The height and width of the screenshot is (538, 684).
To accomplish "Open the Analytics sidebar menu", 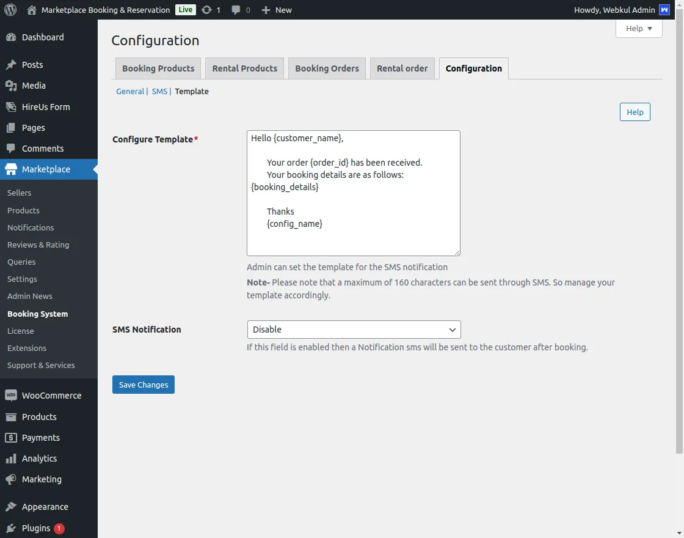I will coord(39,459).
